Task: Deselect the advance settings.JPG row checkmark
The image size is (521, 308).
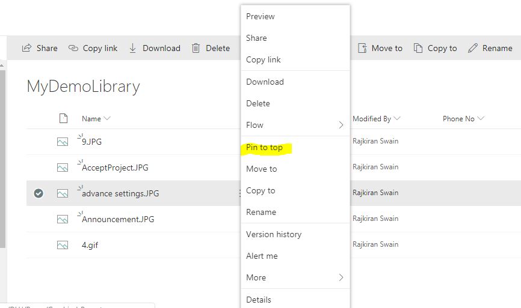Action: tap(39, 193)
